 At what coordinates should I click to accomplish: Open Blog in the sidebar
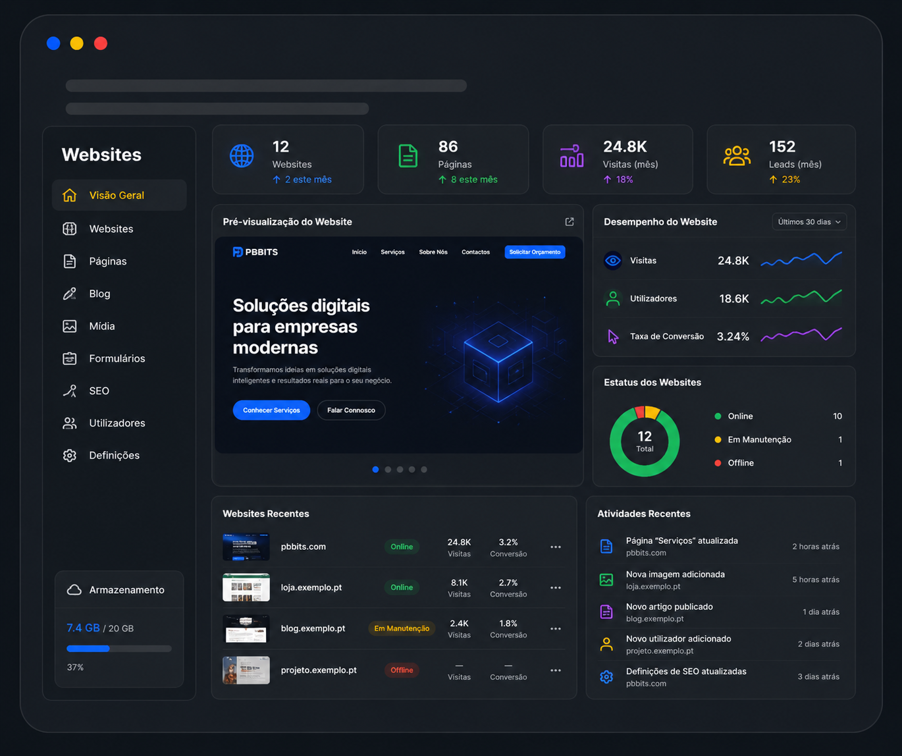(119, 294)
